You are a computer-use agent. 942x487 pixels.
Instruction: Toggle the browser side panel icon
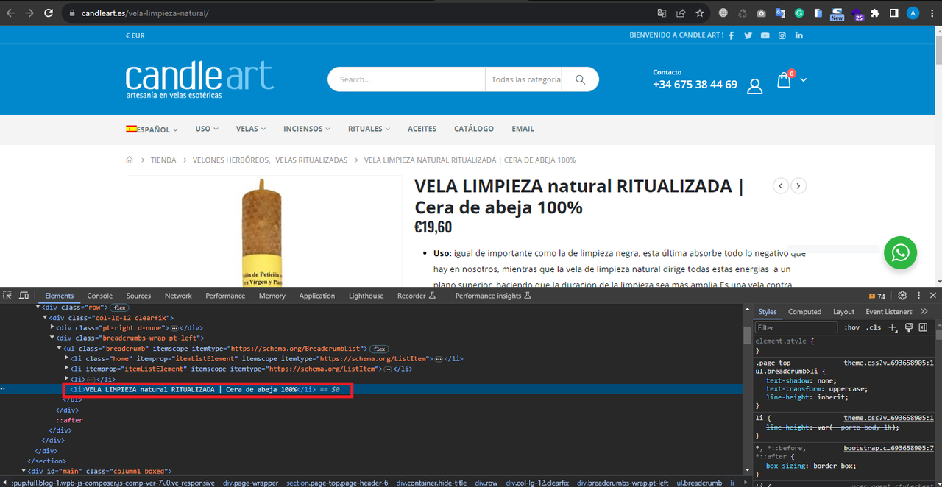tap(893, 13)
